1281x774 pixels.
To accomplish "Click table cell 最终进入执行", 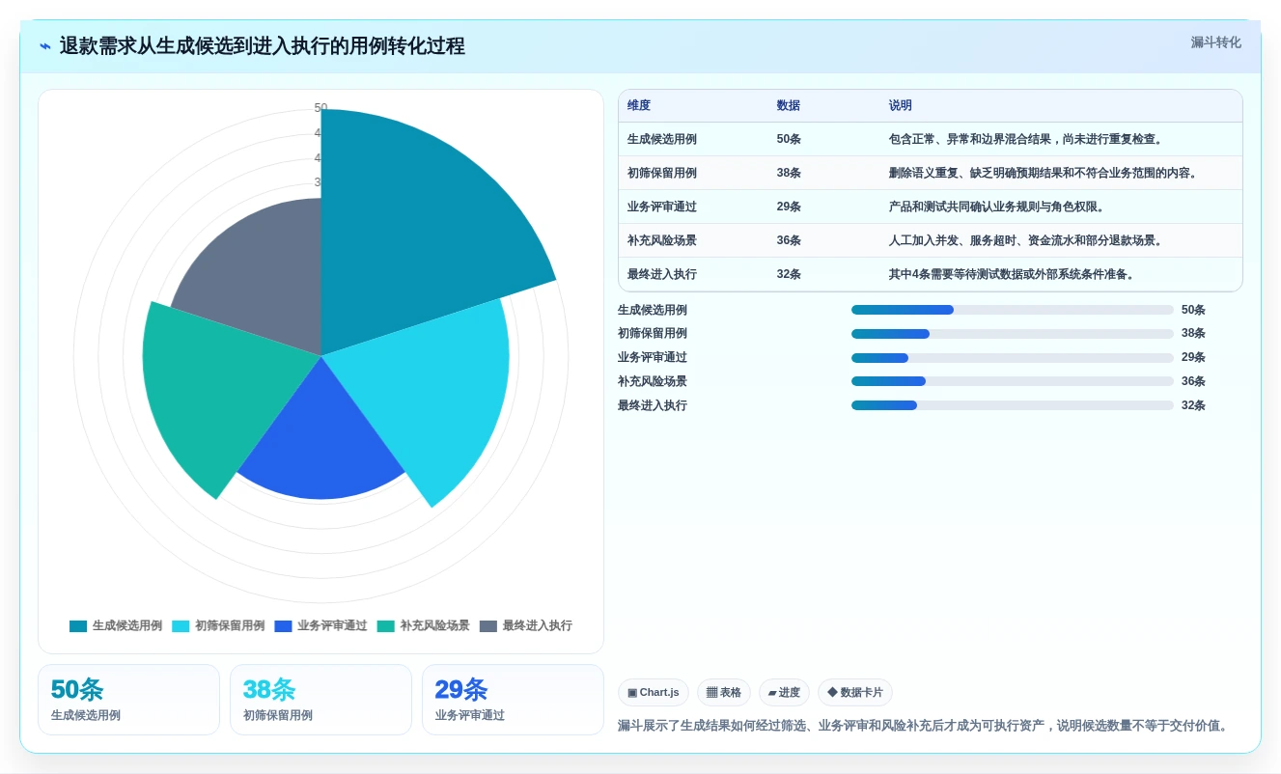I will tap(662, 274).
